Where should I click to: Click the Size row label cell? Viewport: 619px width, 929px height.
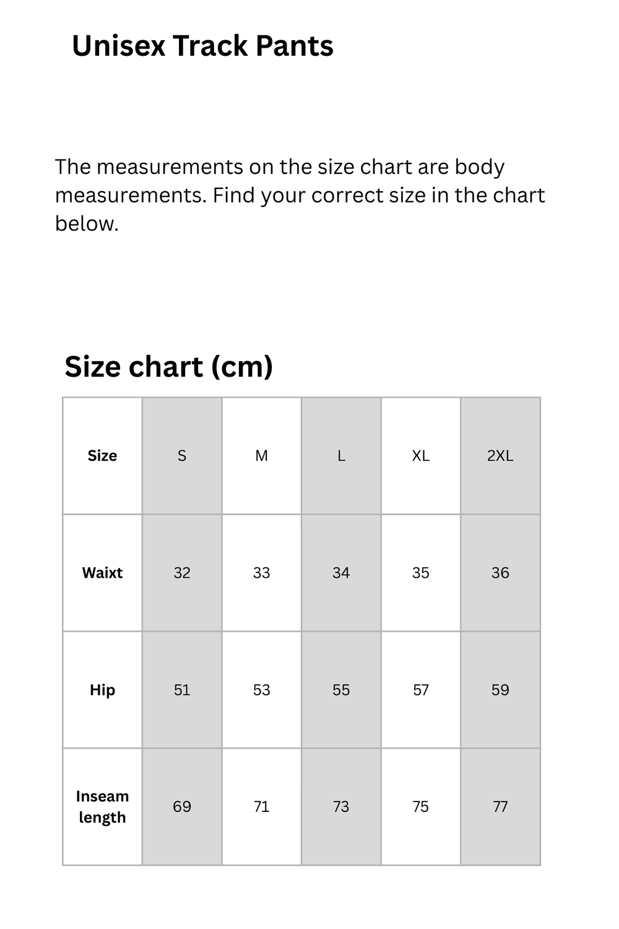pyautogui.click(x=102, y=456)
